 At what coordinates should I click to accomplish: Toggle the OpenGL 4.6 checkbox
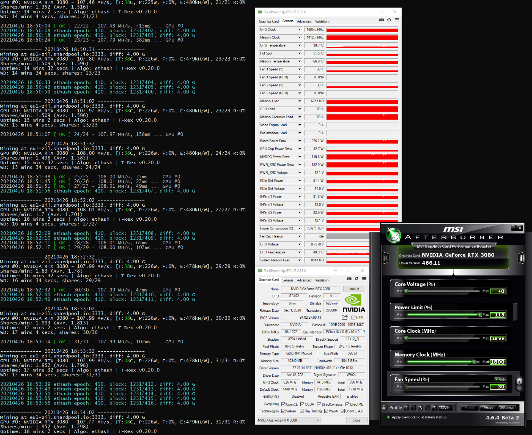tap(342, 411)
